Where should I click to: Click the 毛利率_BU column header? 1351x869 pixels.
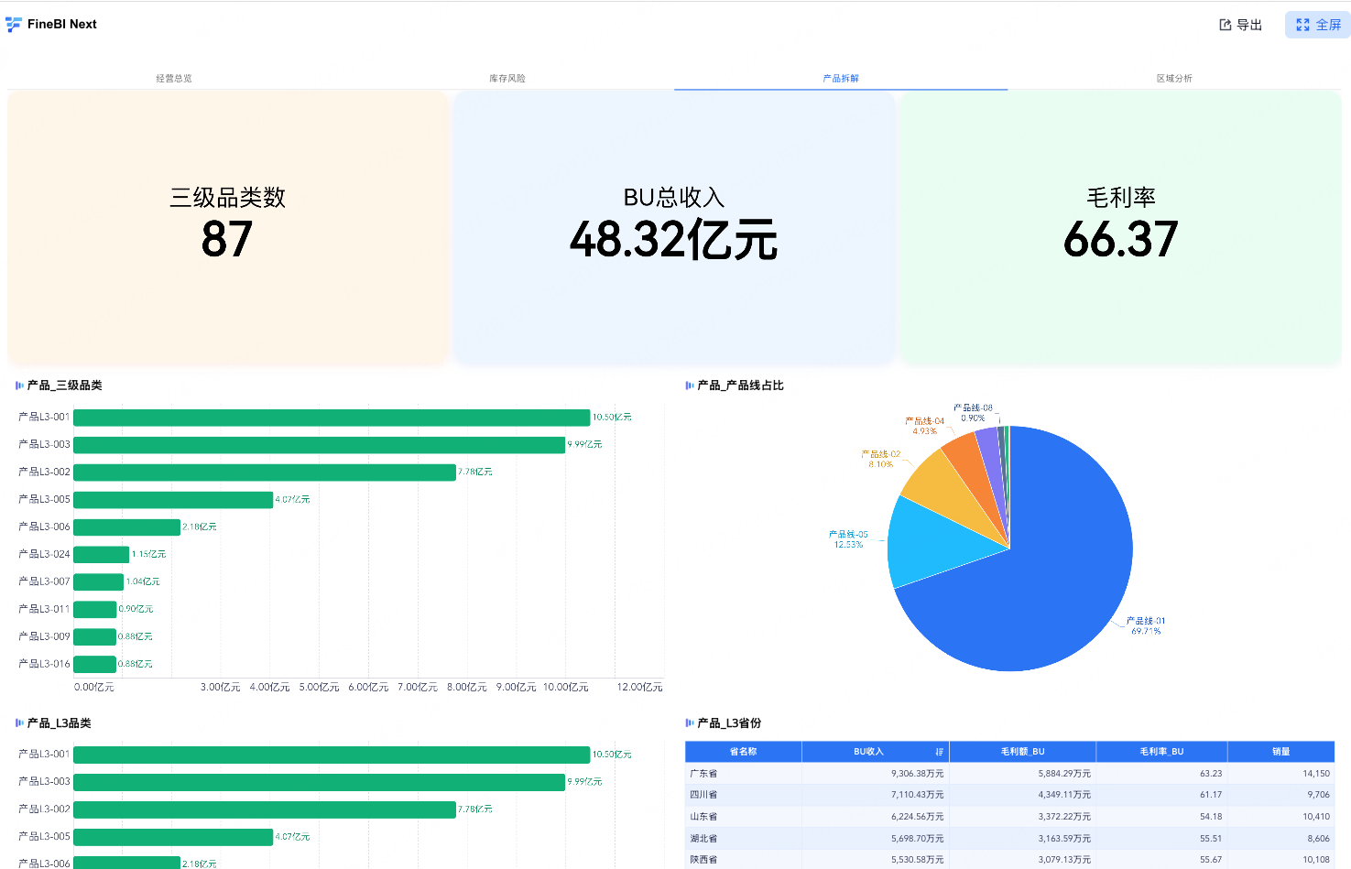pyautogui.click(x=1161, y=752)
